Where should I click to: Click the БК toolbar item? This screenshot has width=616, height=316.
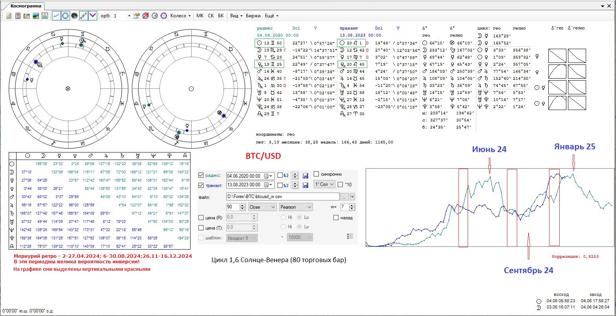pos(221,16)
